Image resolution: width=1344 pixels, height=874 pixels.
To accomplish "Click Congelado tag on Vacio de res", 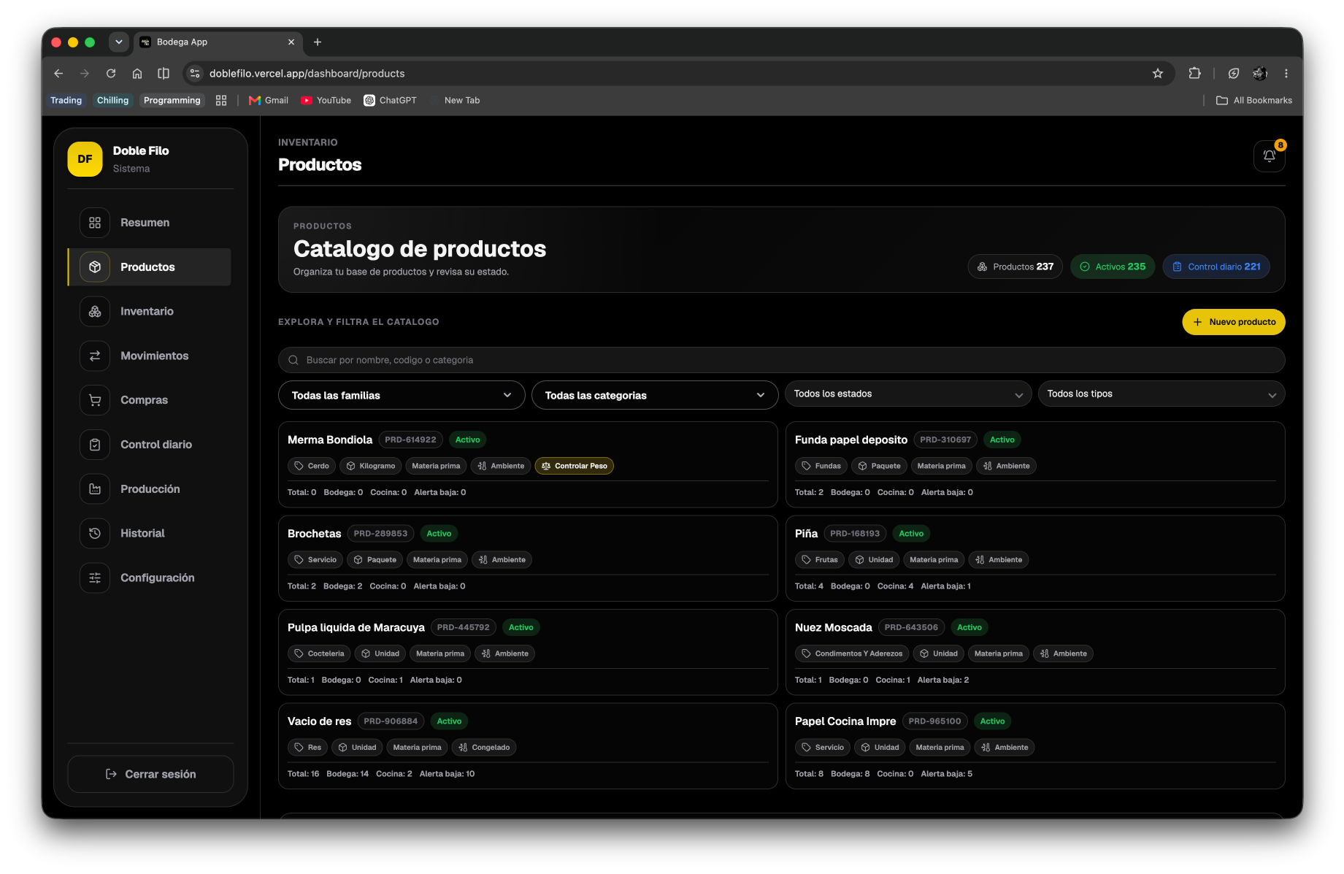I will click(484, 748).
